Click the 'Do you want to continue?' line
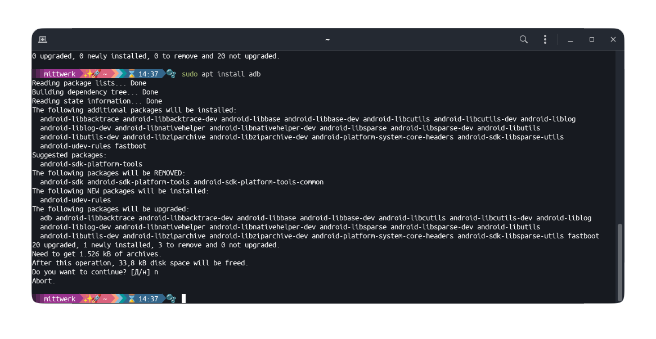656x339 pixels. coord(95,272)
